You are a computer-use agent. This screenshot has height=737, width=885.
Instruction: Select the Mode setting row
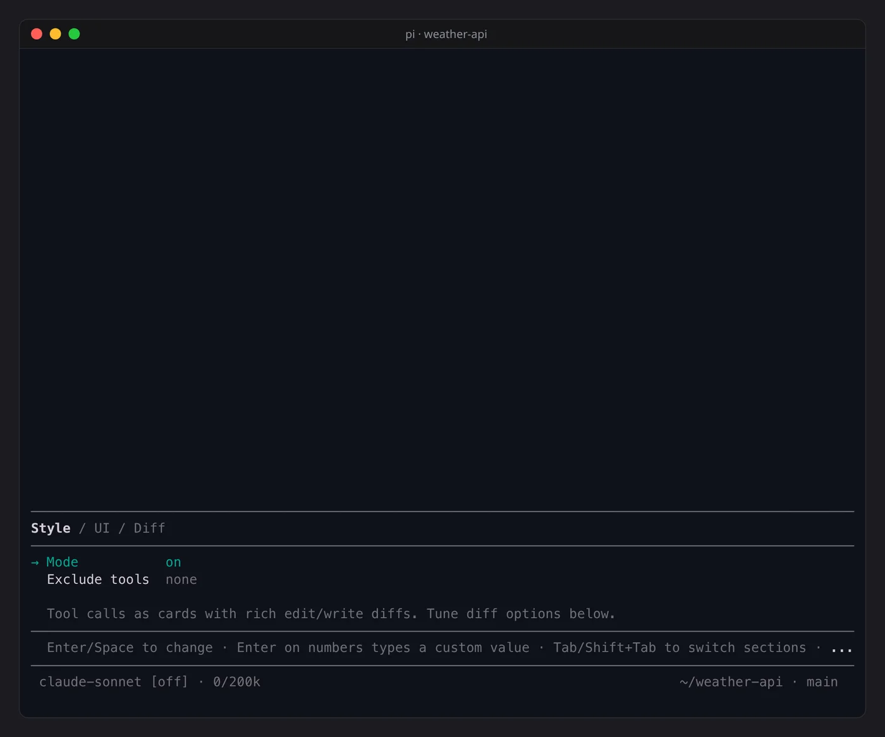442,562
